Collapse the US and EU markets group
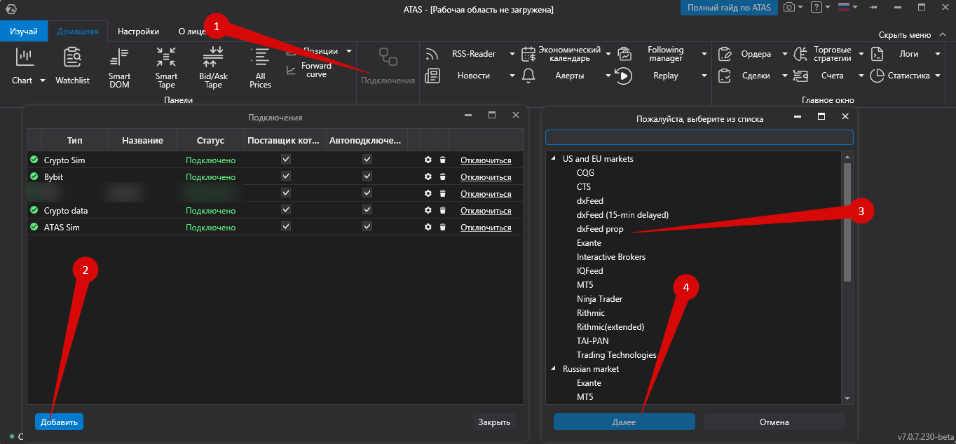Screen dimensions: 956x444 click(553, 159)
